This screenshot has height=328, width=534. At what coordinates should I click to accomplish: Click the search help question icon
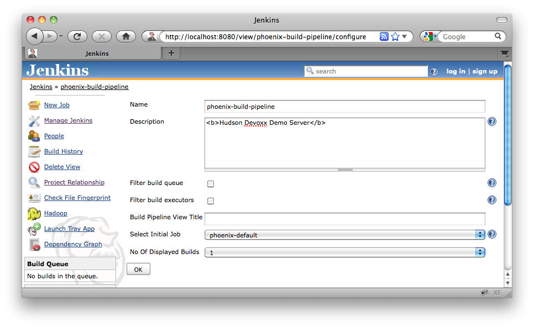[x=433, y=72]
